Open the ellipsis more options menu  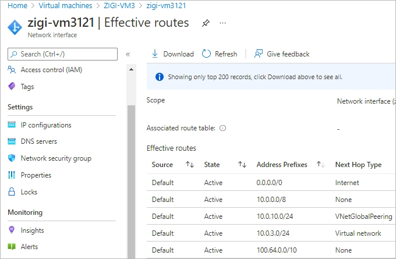pos(222,23)
